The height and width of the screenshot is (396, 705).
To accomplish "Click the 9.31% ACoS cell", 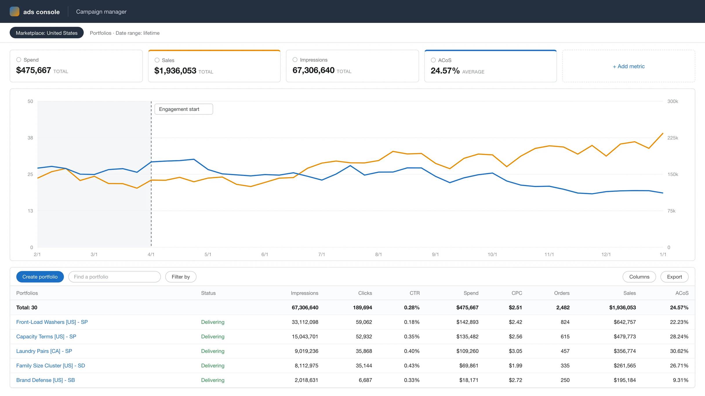I will (680, 380).
